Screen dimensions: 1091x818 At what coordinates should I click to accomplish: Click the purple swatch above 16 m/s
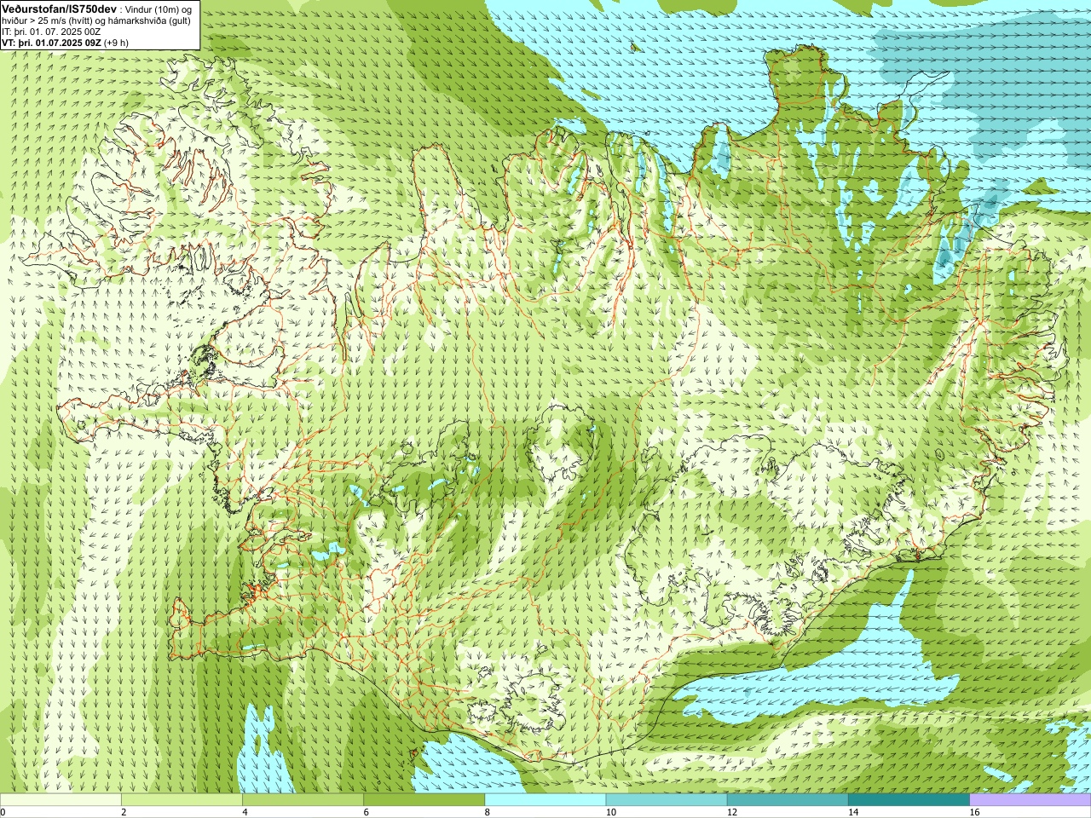1030,800
